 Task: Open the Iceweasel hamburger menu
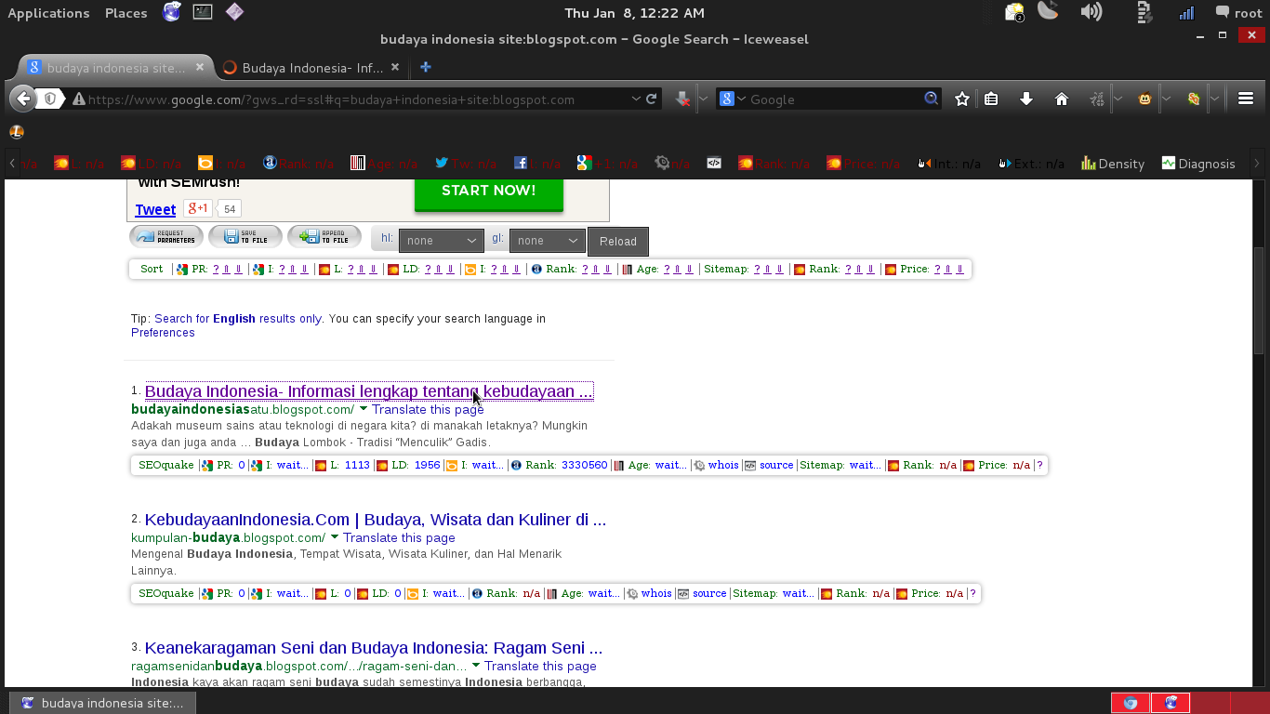point(1246,99)
